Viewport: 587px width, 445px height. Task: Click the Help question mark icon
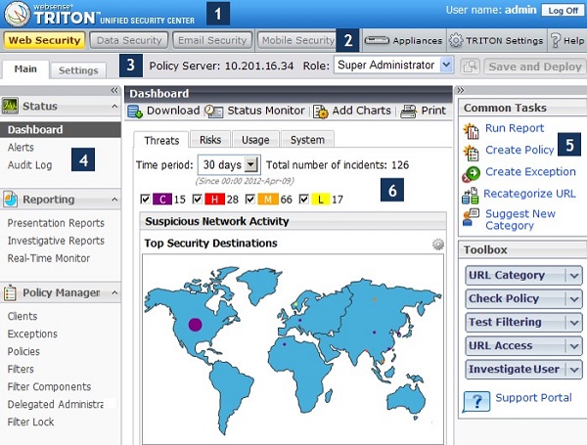coord(556,40)
